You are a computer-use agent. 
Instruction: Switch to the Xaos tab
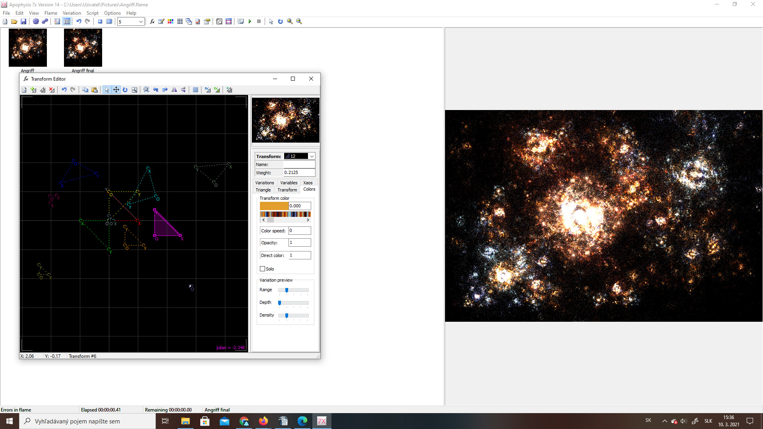(308, 183)
